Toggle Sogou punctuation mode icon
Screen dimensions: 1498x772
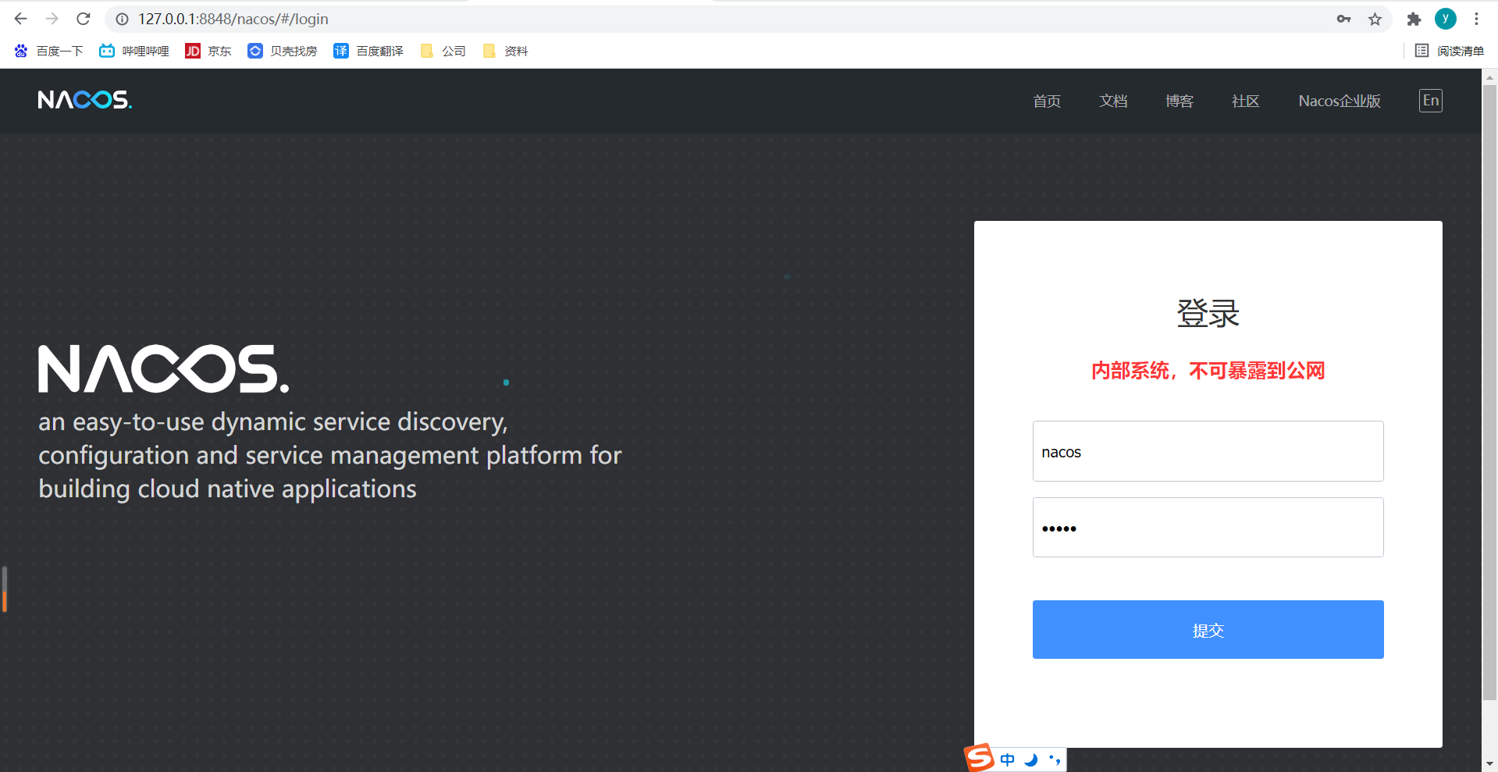point(1055,760)
